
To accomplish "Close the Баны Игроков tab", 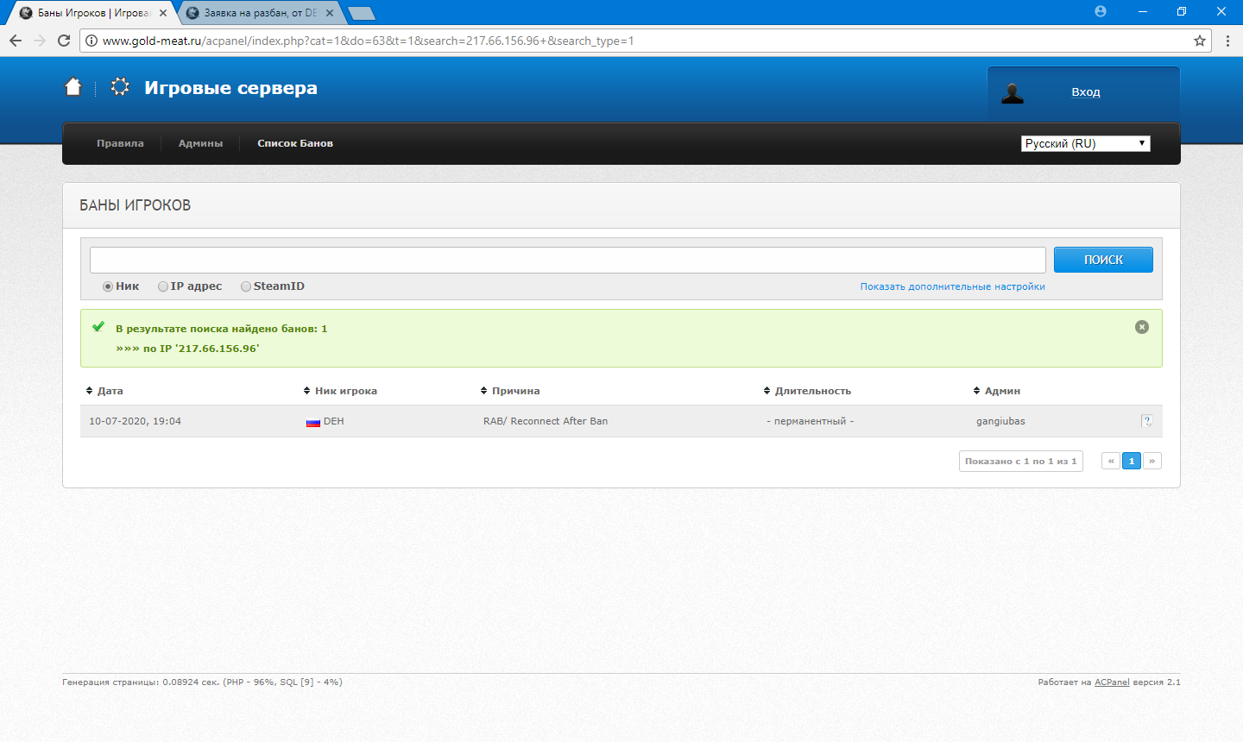I will [163, 13].
